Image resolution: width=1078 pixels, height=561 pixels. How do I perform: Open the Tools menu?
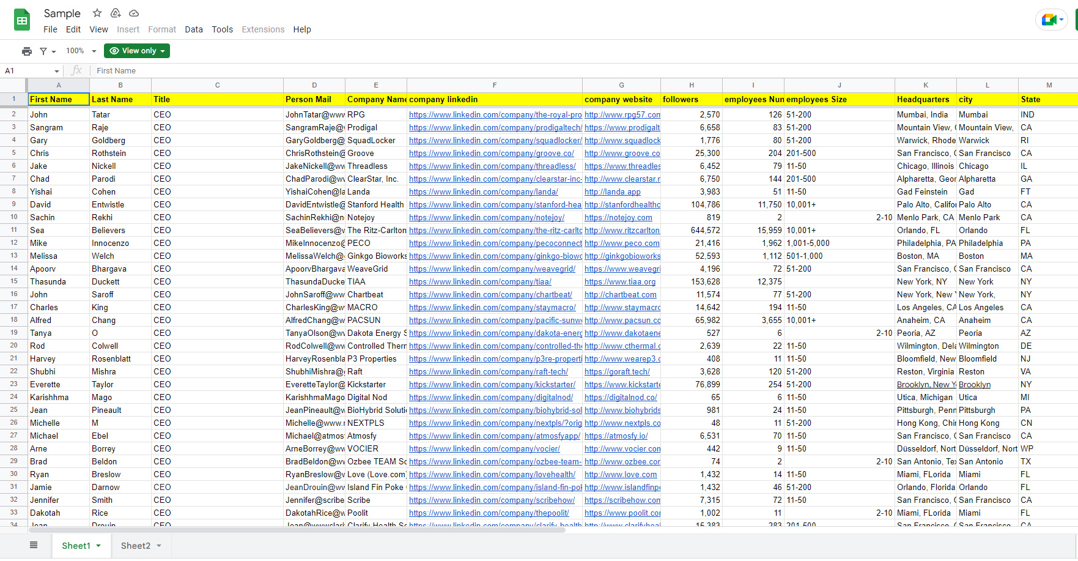pos(223,29)
